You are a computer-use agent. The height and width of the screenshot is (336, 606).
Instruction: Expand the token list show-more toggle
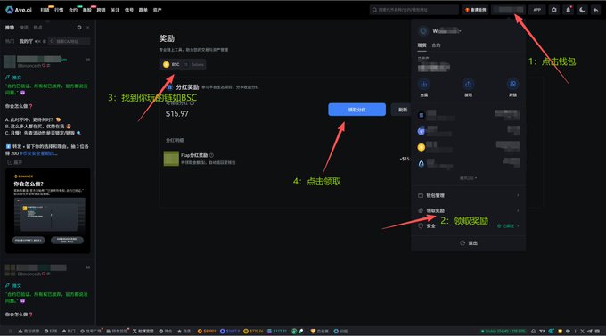[x=468, y=178]
